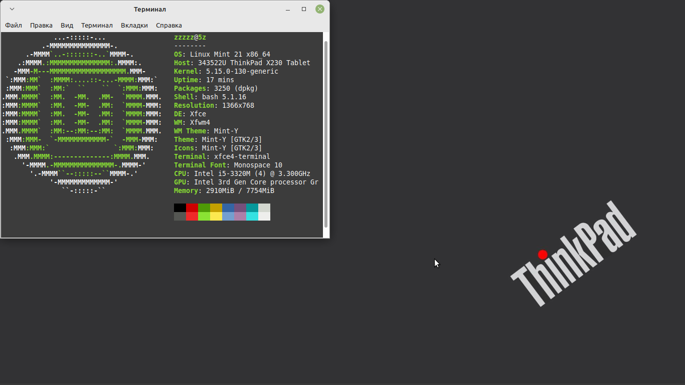Click the "xfce4-terminal" value

coord(242,157)
